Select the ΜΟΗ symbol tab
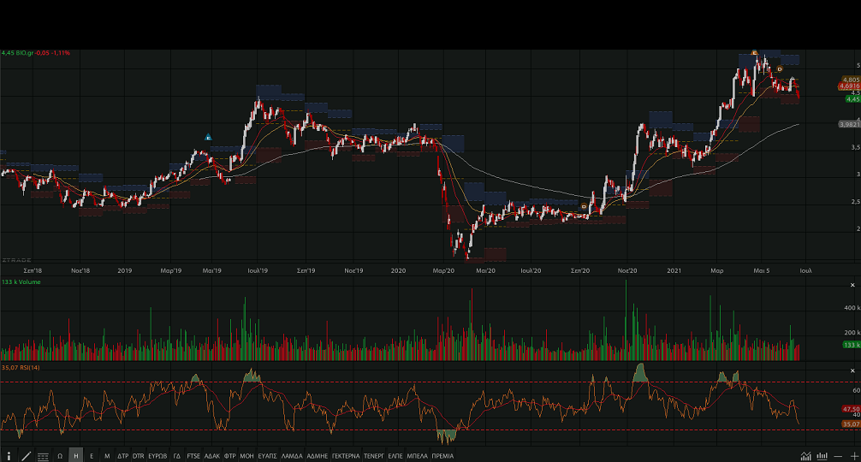The height and width of the screenshot is (462, 861). [246, 456]
